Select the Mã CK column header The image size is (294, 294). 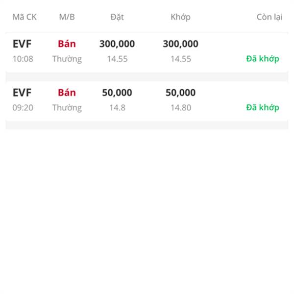click(x=24, y=17)
